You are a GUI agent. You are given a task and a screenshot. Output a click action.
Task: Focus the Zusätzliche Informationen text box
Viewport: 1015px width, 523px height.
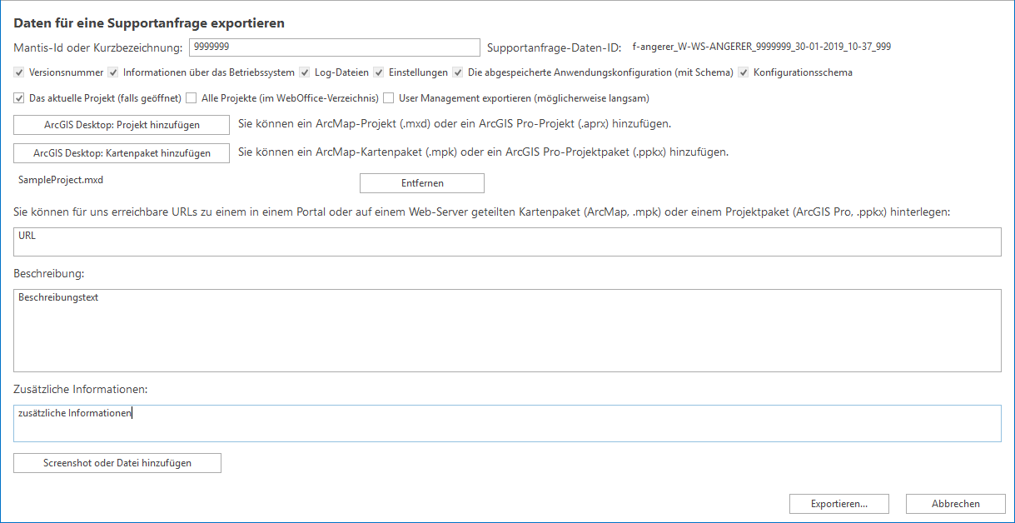click(x=507, y=423)
